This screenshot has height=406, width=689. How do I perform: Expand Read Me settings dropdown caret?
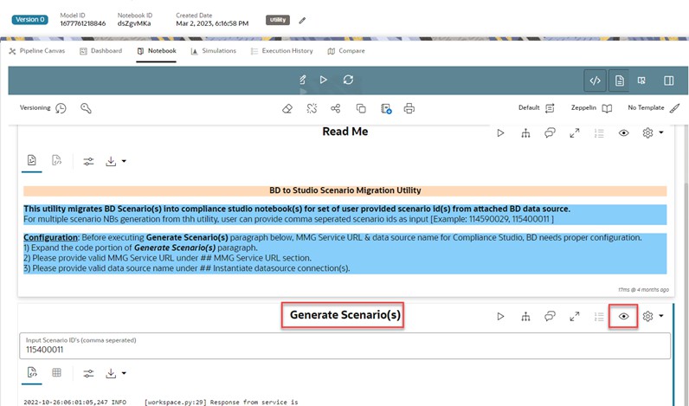tap(661, 132)
